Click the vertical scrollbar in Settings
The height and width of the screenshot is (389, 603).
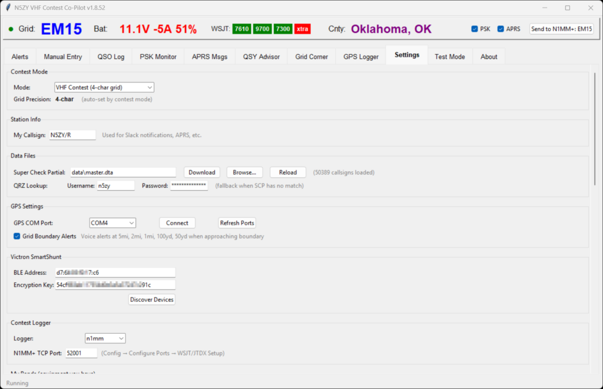[595, 135]
